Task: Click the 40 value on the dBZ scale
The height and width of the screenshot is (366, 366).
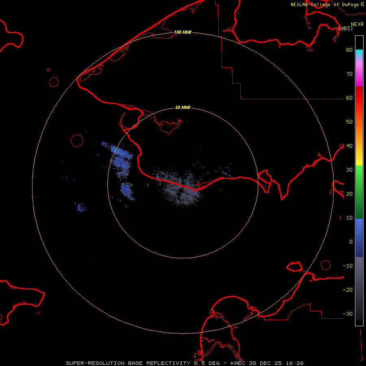Action: (349, 146)
